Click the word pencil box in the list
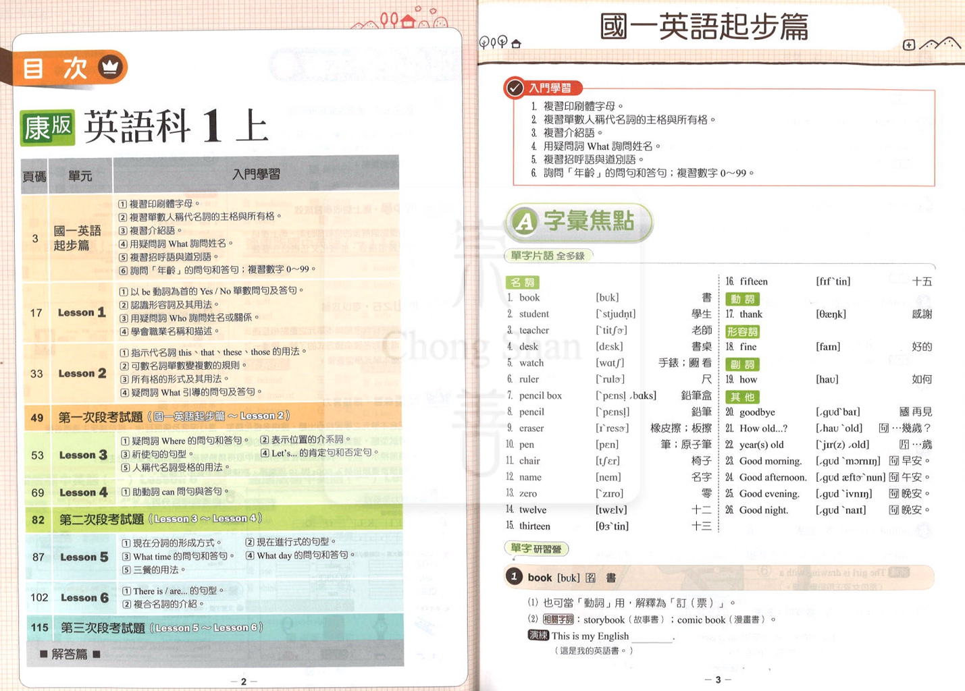The height and width of the screenshot is (691, 965). [540, 395]
